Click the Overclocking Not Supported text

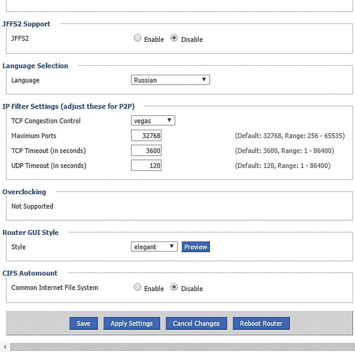pyautogui.click(x=32, y=206)
